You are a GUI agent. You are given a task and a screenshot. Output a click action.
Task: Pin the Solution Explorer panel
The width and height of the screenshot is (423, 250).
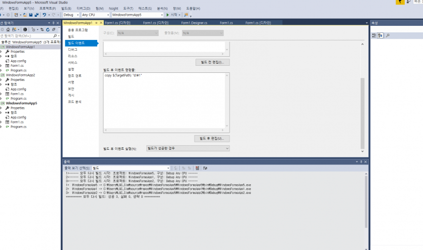(53, 23)
